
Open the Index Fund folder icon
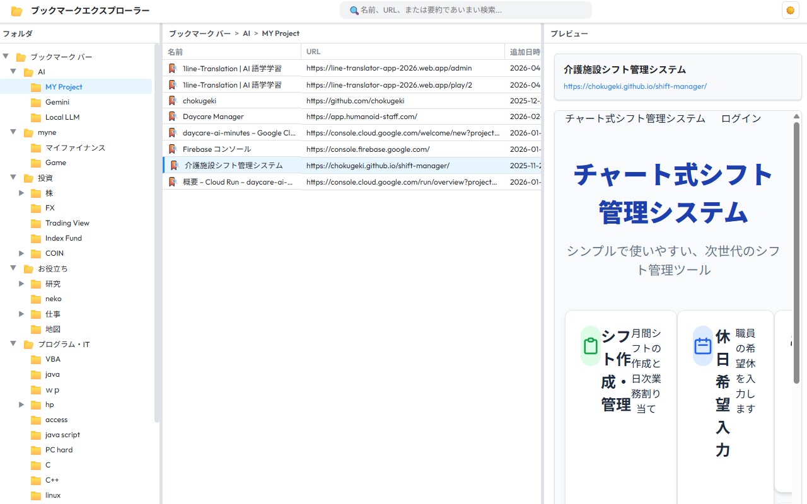coord(36,238)
